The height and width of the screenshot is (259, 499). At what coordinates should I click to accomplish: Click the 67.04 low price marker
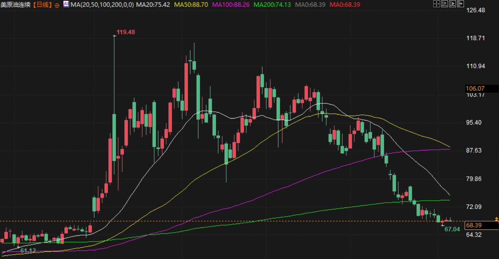point(452,229)
